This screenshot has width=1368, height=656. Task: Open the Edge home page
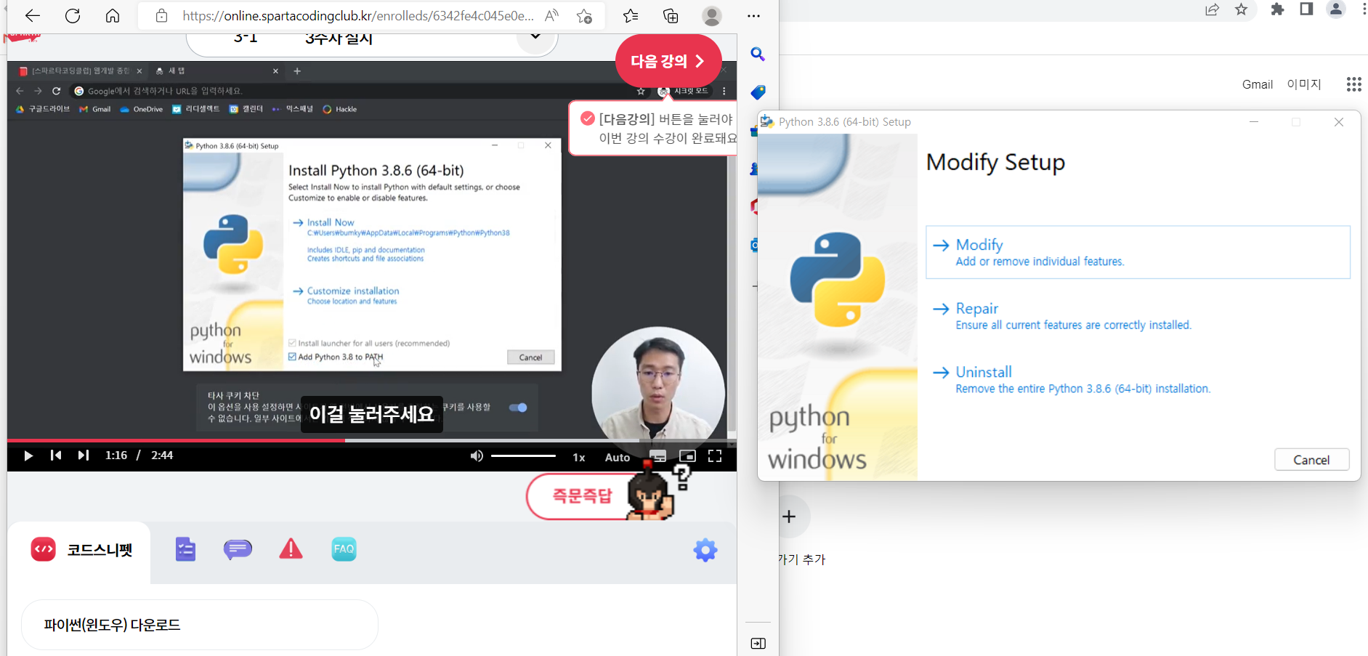[113, 15]
